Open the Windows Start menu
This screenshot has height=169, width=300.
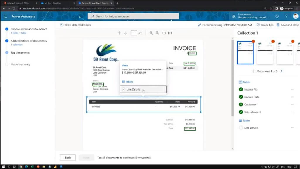[3, 167]
